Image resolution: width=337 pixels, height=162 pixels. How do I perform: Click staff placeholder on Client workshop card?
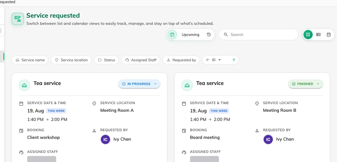pos(42,159)
